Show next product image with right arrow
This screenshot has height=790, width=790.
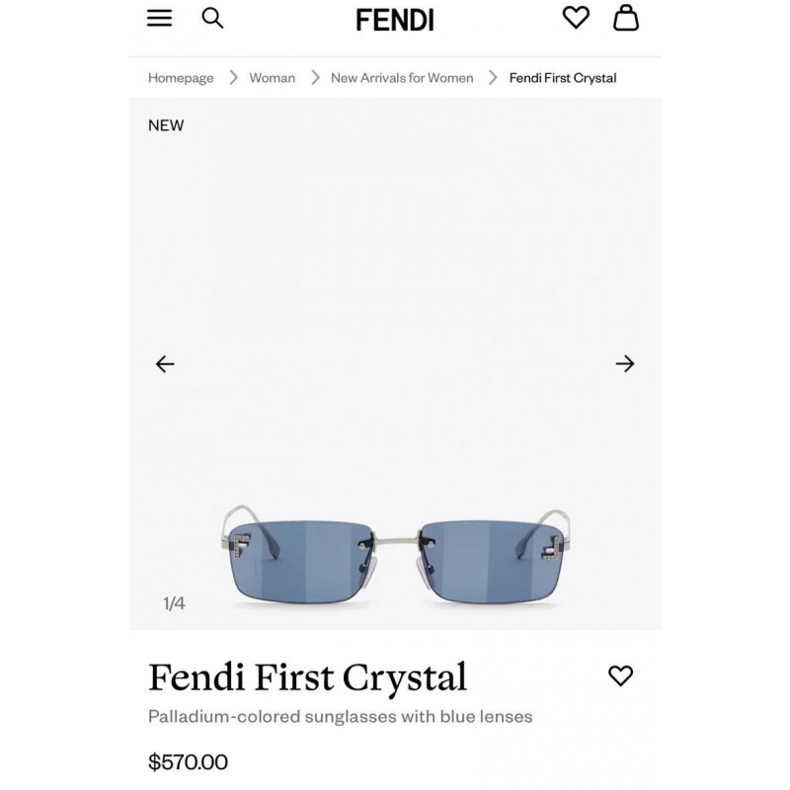(x=625, y=363)
